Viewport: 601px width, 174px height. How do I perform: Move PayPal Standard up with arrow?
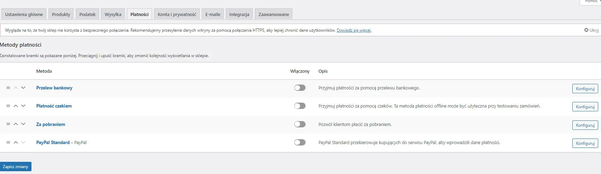click(16, 142)
